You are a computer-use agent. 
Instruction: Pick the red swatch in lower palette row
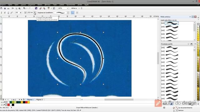(8, 105)
